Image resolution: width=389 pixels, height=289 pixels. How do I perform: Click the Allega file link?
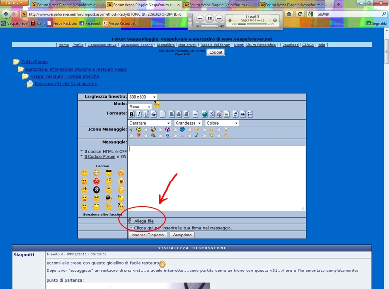tap(144, 221)
